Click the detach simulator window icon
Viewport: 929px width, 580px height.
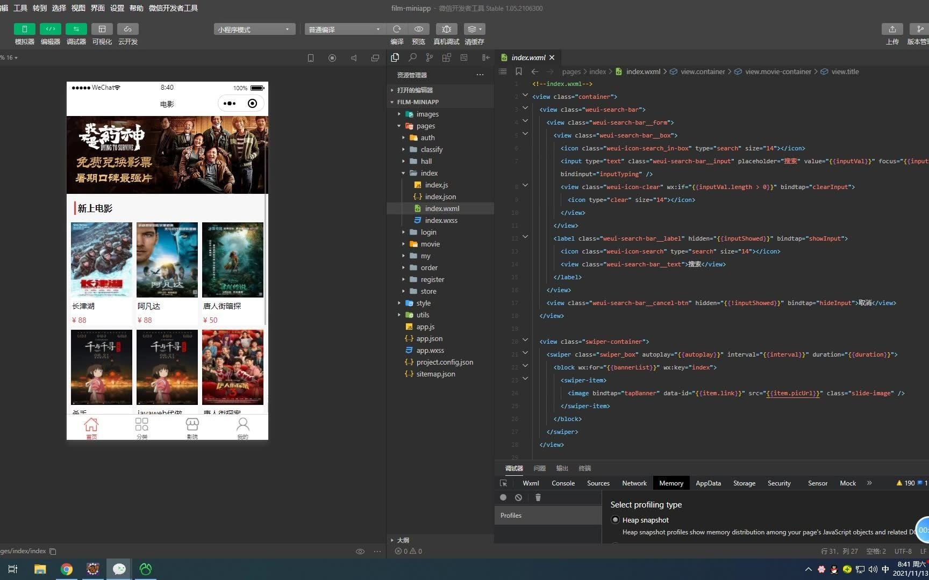click(x=375, y=58)
